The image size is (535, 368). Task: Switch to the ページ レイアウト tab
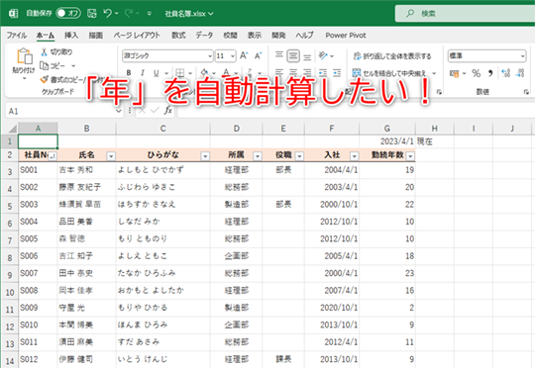[x=137, y=35]
